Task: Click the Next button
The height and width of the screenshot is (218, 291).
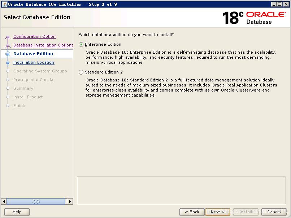Action: [x=217, y=212]
